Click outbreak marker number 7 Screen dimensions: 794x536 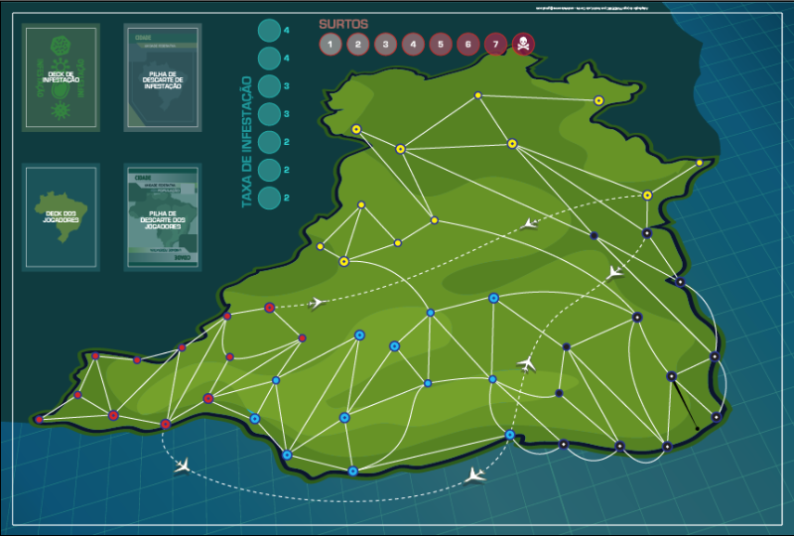click(495, 44)
